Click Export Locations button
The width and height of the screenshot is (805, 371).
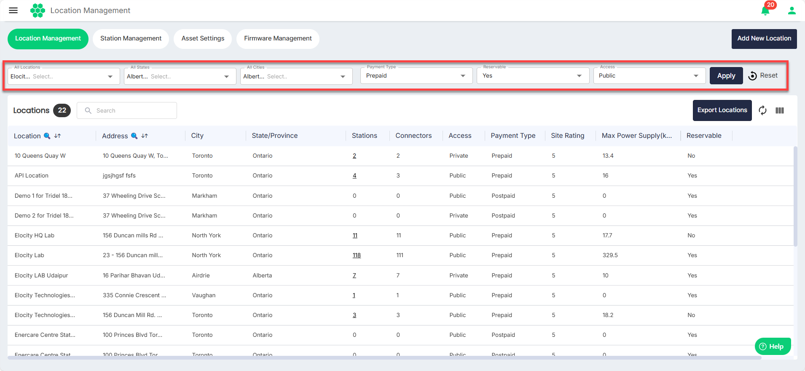722,110
